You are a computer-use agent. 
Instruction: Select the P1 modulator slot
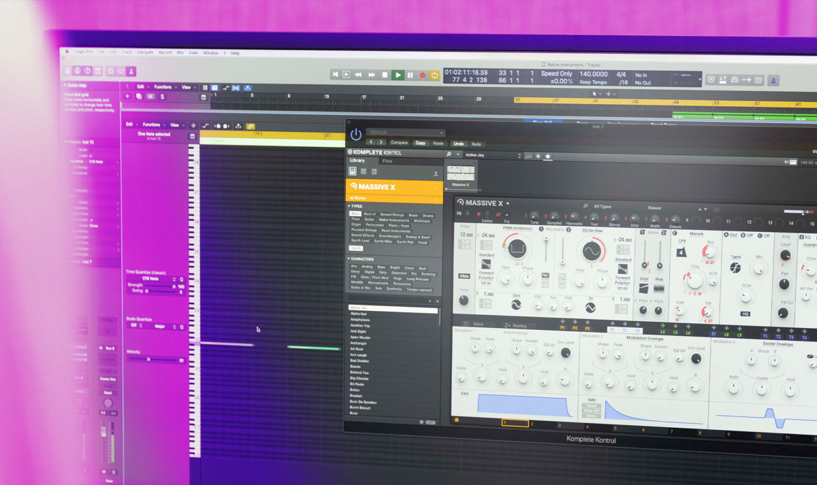tap(562, 328)
